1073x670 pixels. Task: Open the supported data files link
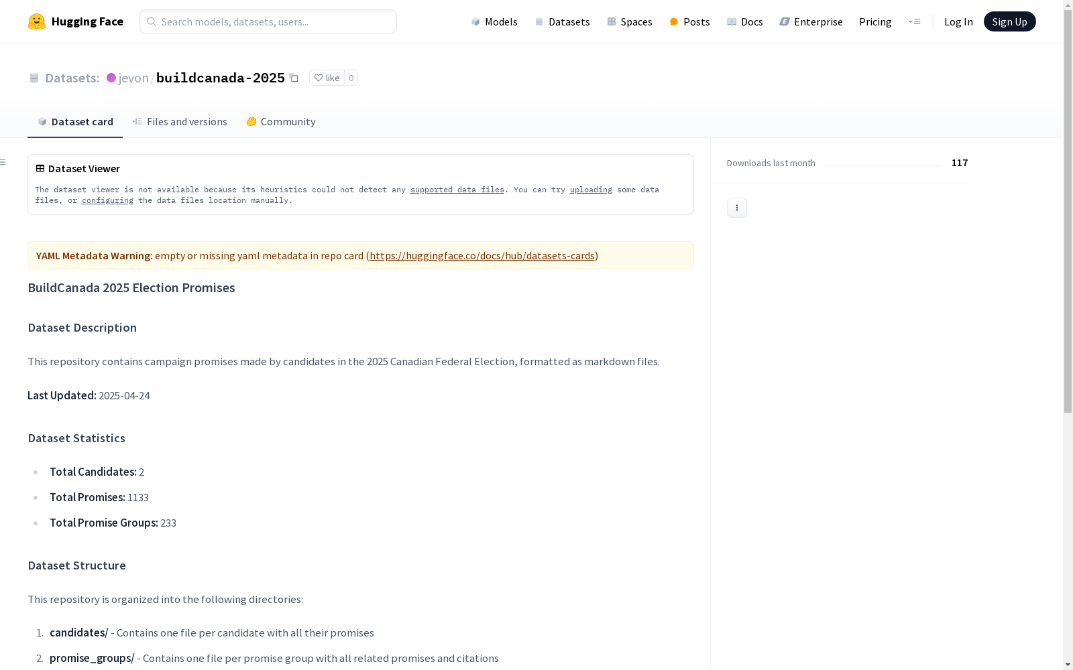tap(457, 190)
